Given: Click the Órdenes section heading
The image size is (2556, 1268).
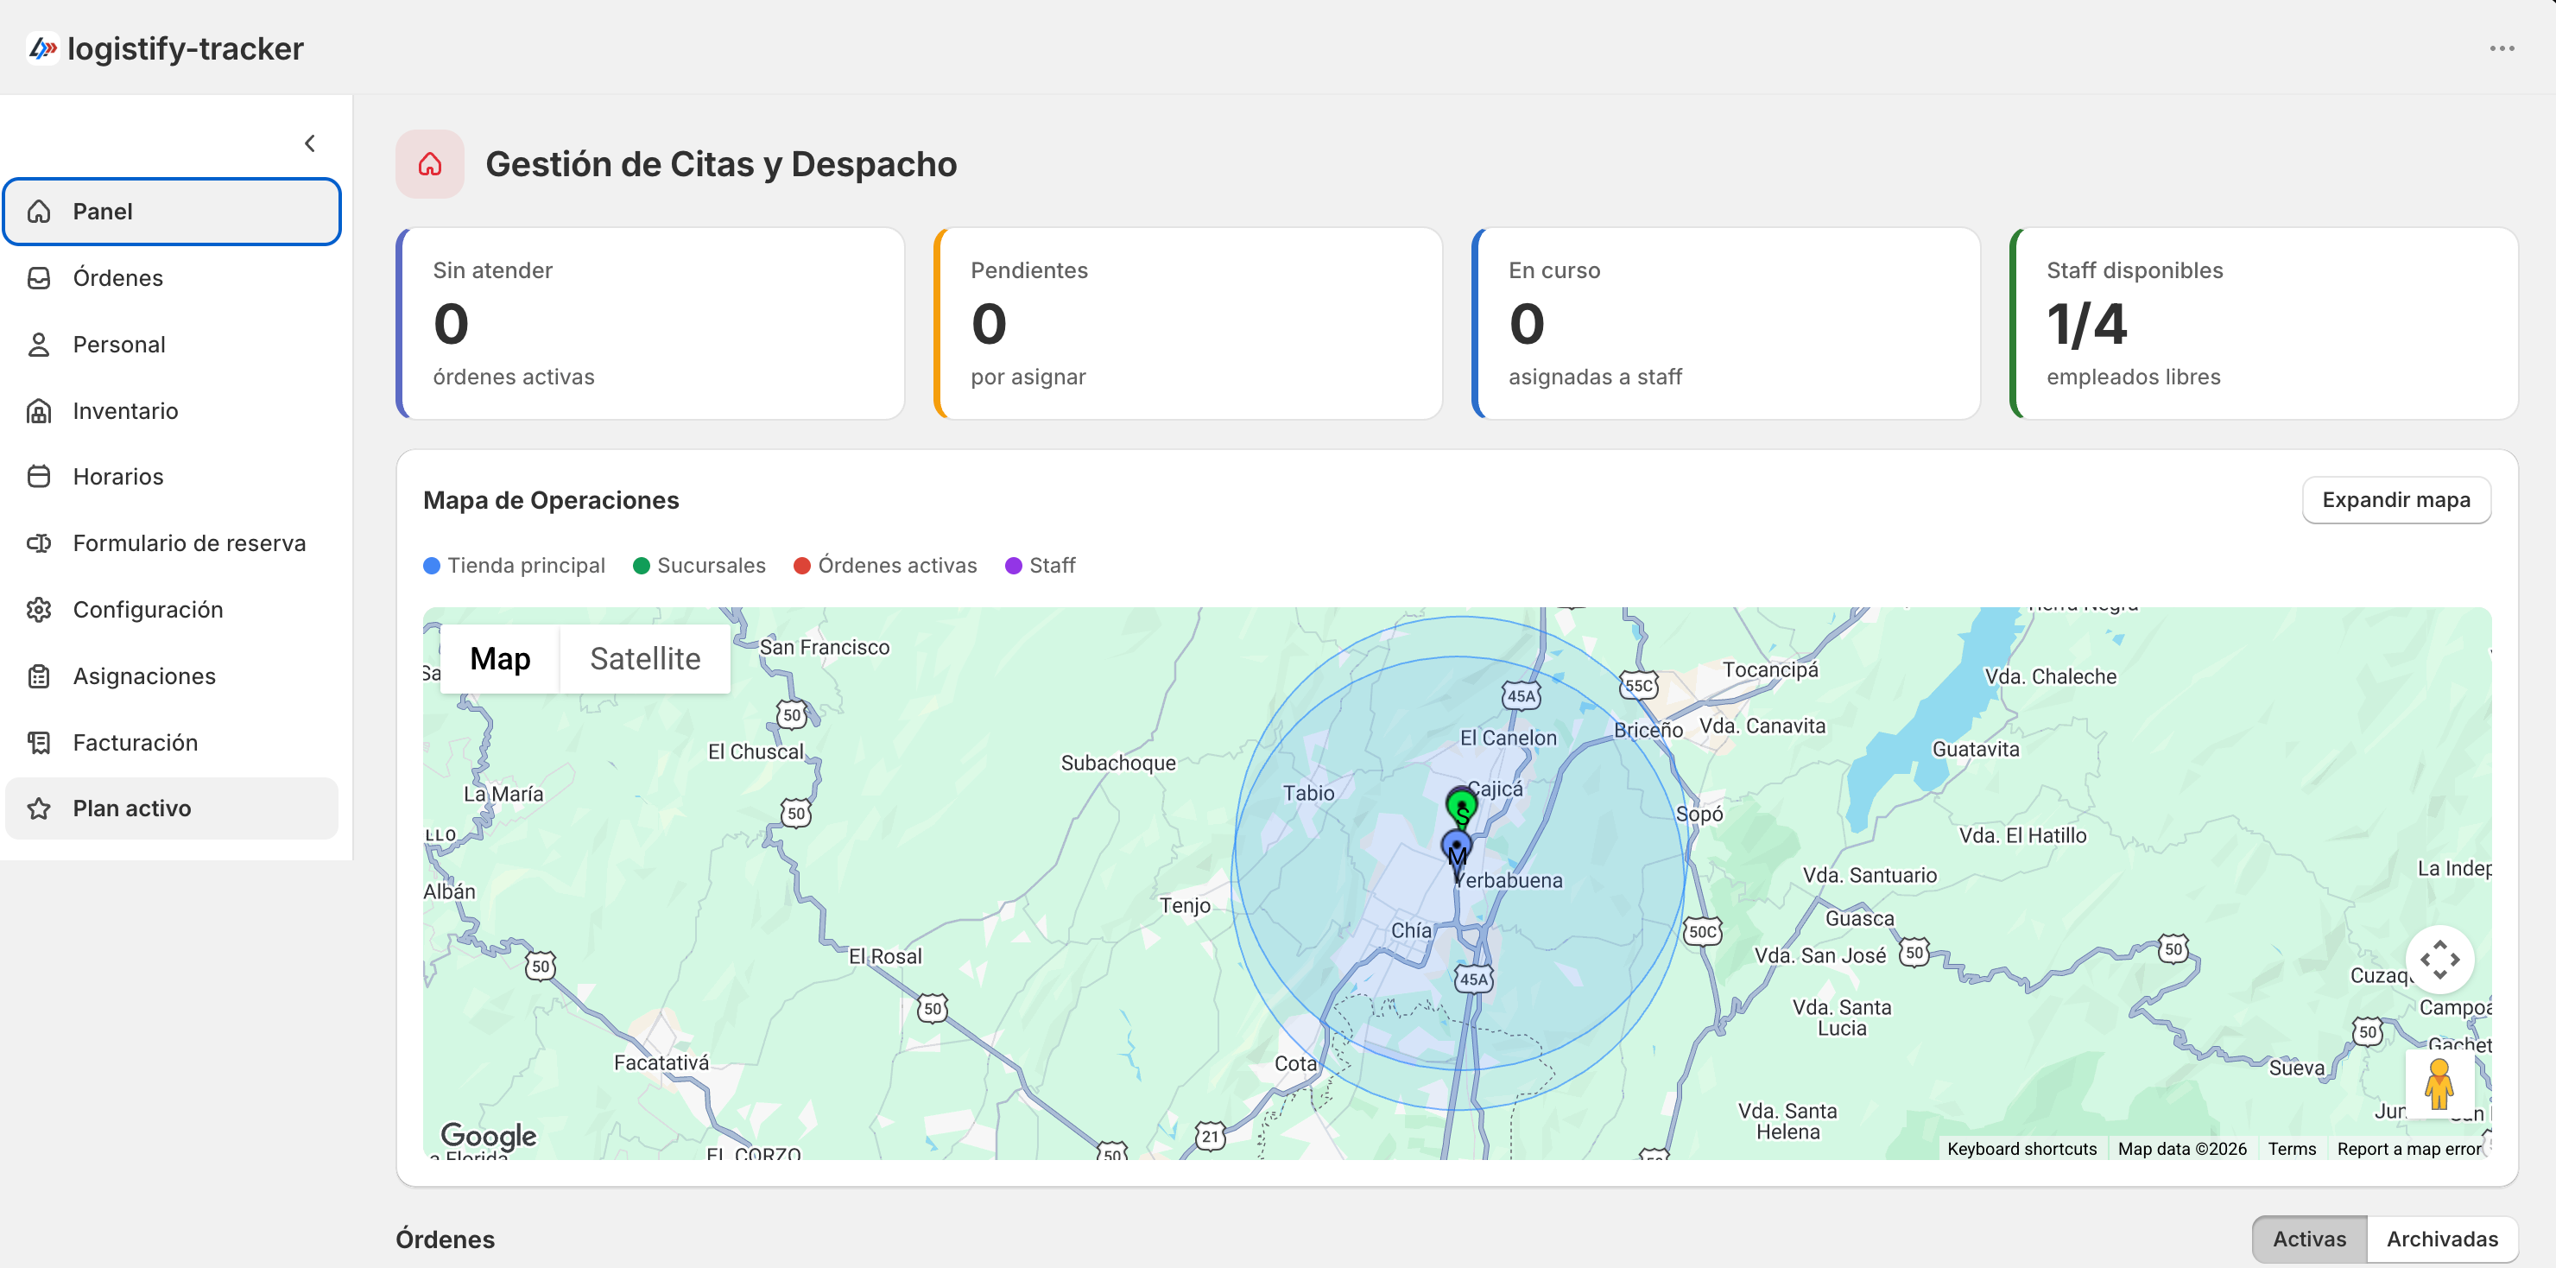Looking at the screenshot, I should tap(446, 1239).
